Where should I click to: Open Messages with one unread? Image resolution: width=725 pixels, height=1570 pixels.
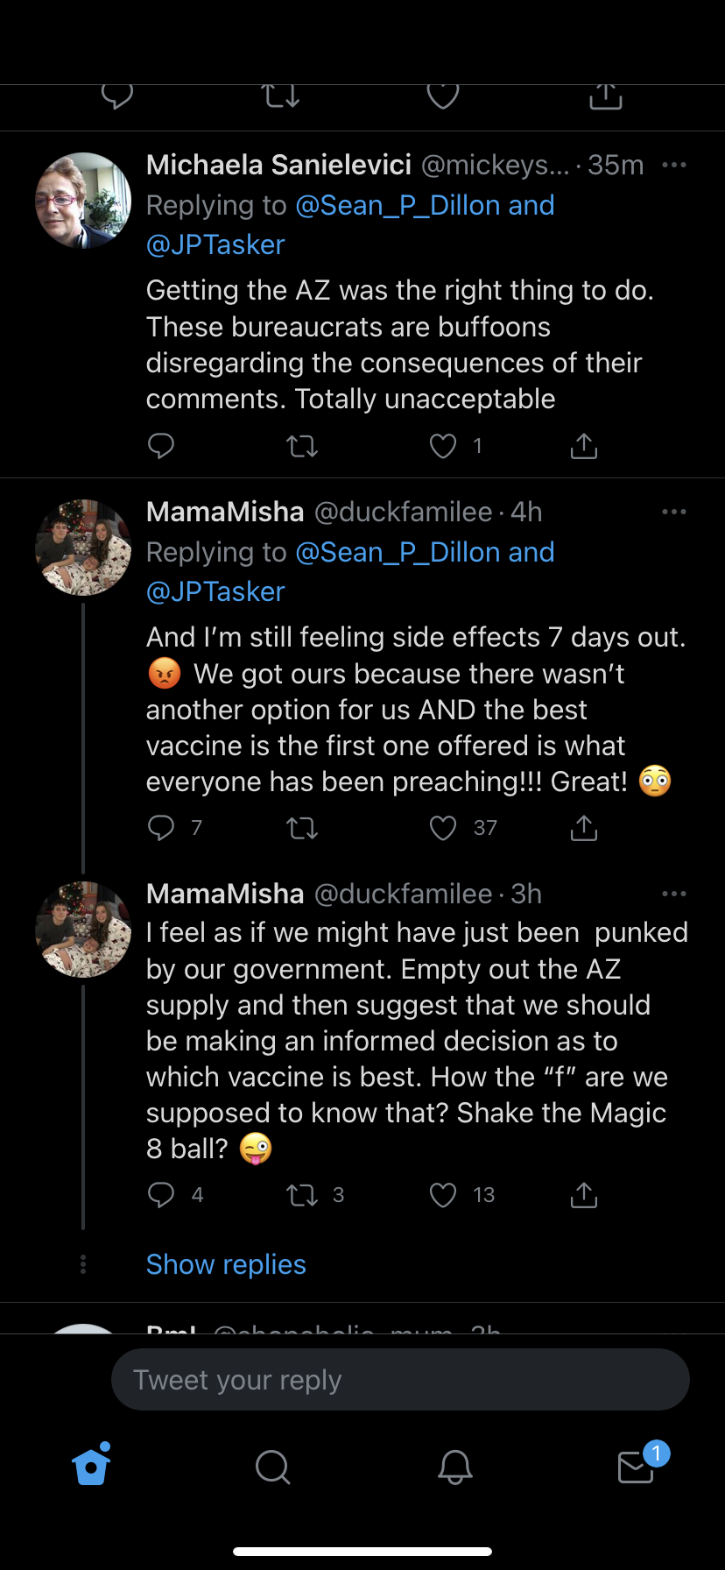click(637, 1466)
